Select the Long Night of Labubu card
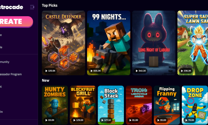Viewport: 208px width, 125px height. click(x=154, y=43)
